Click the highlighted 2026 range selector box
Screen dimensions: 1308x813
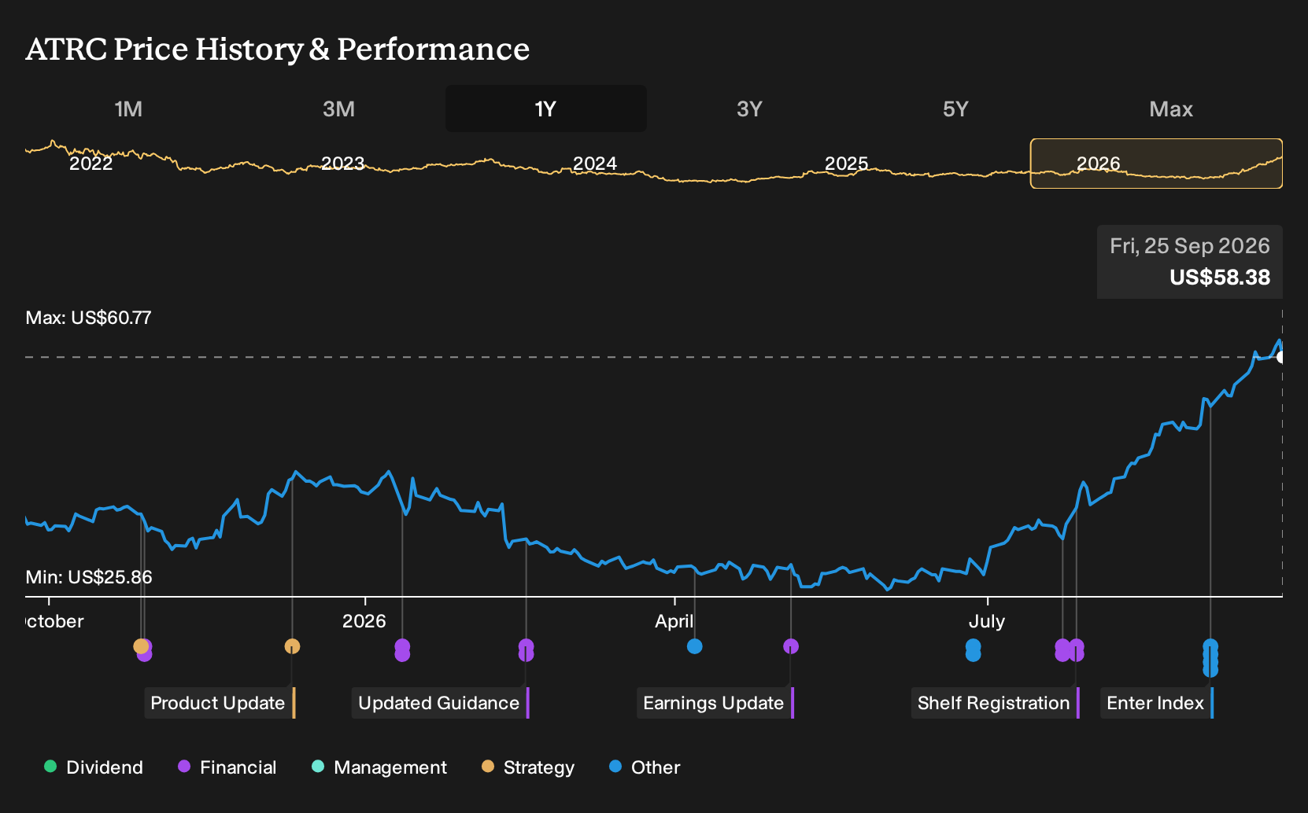(1156, 164)
